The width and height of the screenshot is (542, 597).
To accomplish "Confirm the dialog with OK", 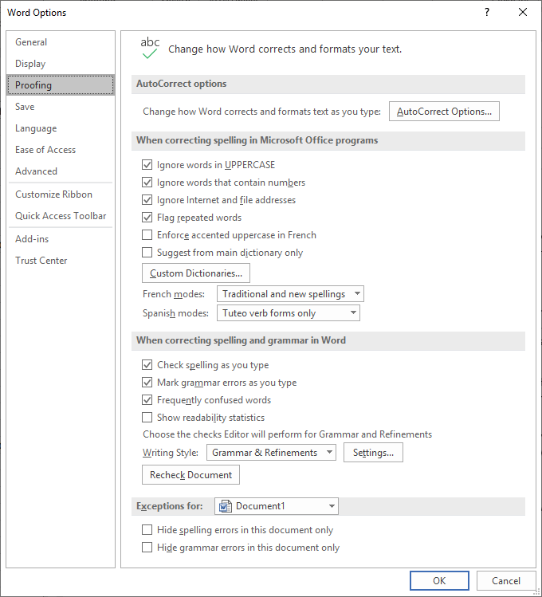I will [x=439, y=580].
